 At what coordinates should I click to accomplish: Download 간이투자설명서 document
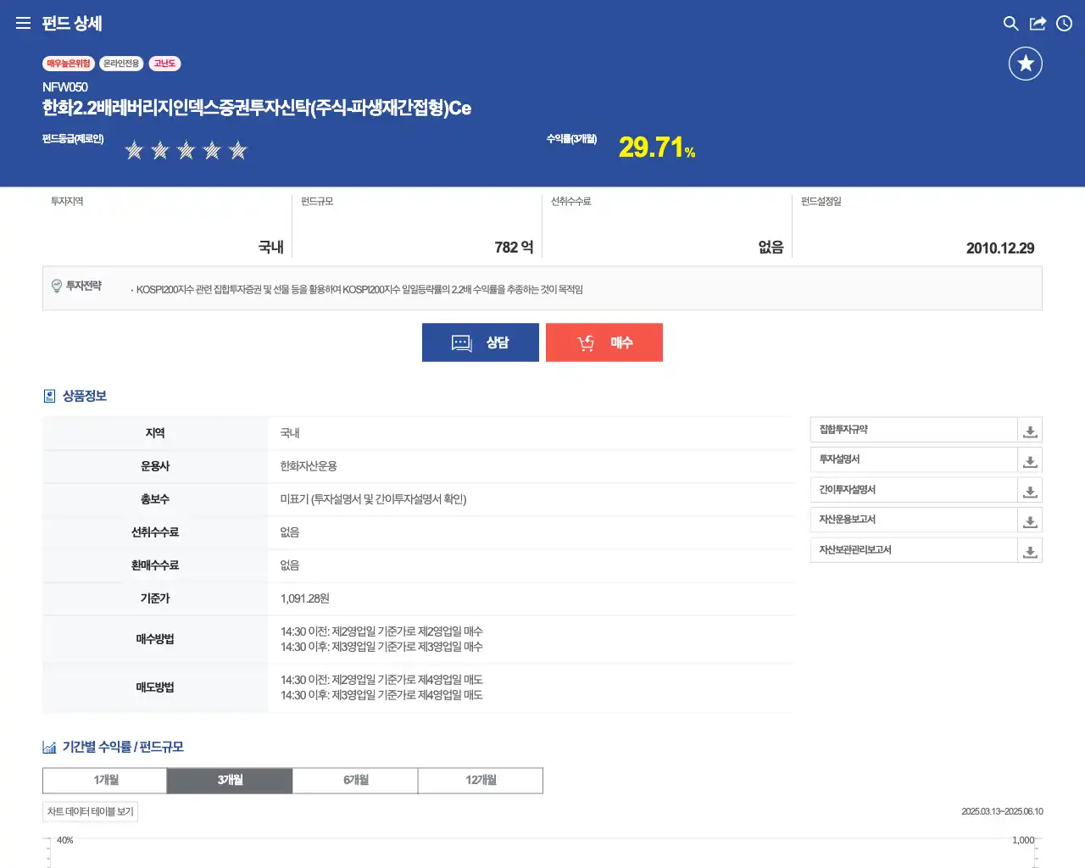(1030, 491)
